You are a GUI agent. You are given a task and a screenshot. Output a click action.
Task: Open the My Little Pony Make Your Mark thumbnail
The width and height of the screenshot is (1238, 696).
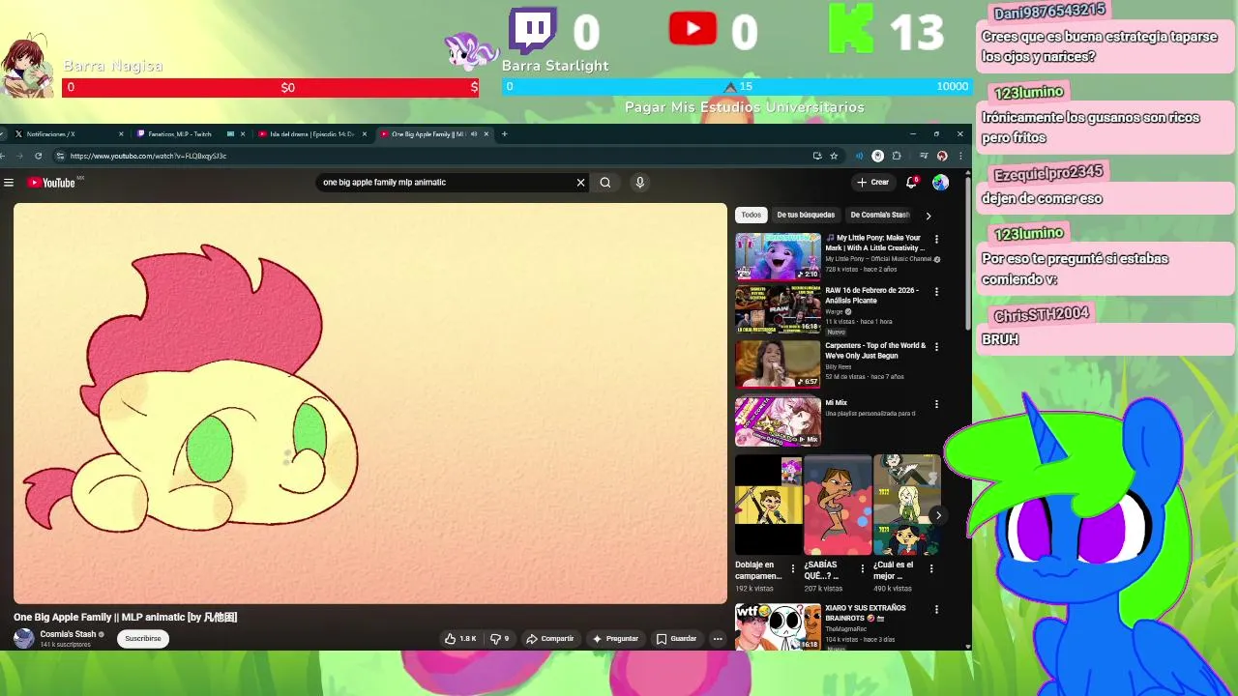click(778, 256)
